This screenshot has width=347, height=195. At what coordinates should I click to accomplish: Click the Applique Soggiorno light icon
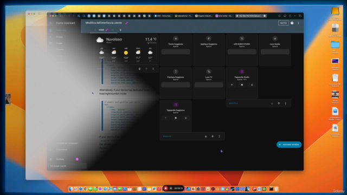click(x=209, y=38)
